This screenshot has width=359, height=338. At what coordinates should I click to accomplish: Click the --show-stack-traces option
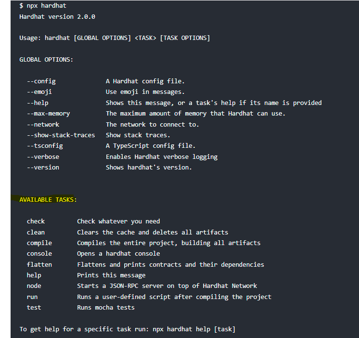61,135
